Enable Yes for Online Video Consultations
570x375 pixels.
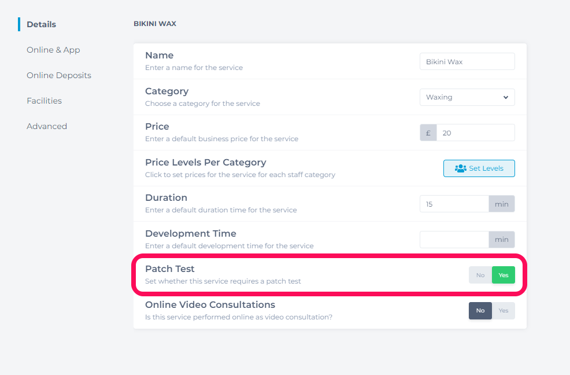point(504,311)
